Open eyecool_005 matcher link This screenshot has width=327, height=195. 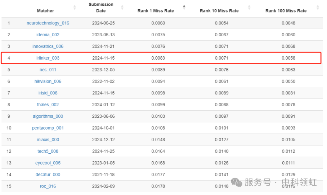pyautogui.click(x=48, y=163)
